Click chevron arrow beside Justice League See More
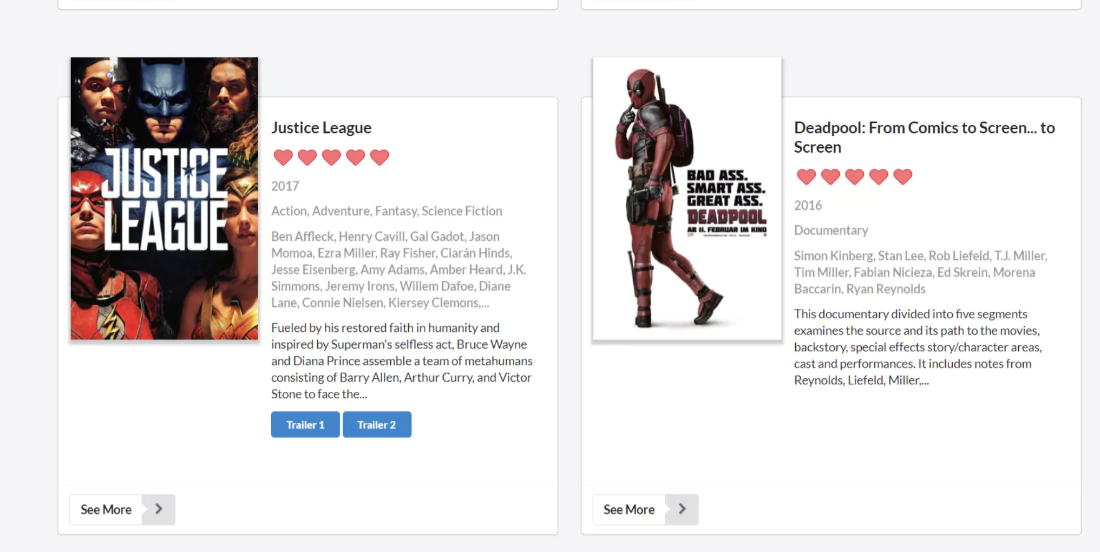This screenshot has width=1100, height=552. pyautogui.click(x=159, y=510)
